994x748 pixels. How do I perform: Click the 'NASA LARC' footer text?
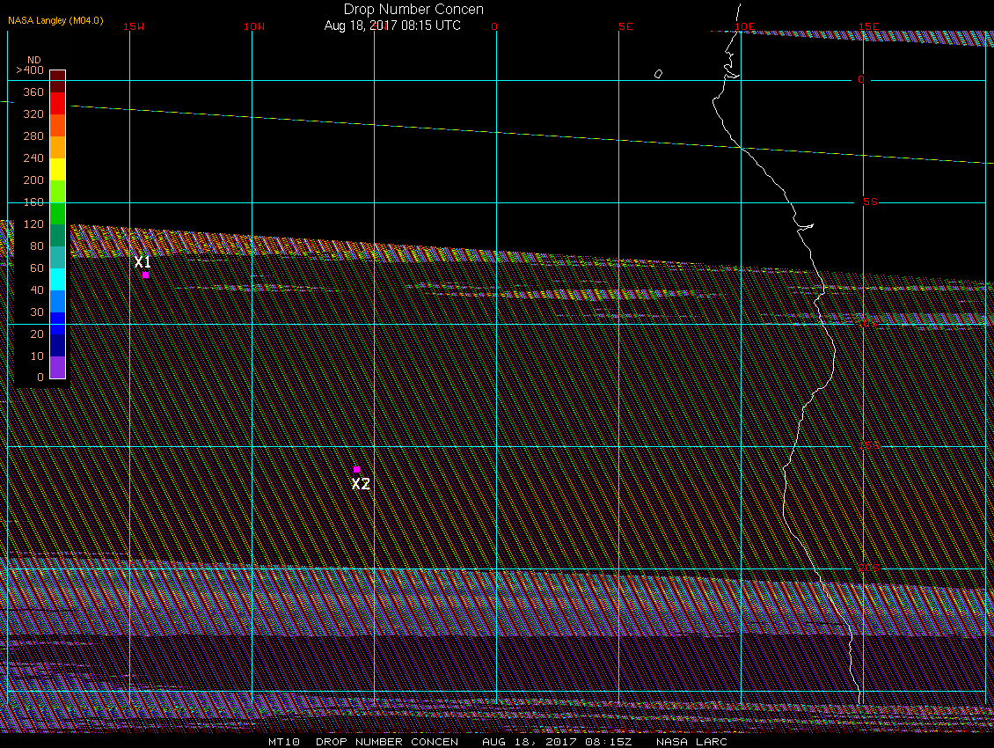(x=691, y=742)
